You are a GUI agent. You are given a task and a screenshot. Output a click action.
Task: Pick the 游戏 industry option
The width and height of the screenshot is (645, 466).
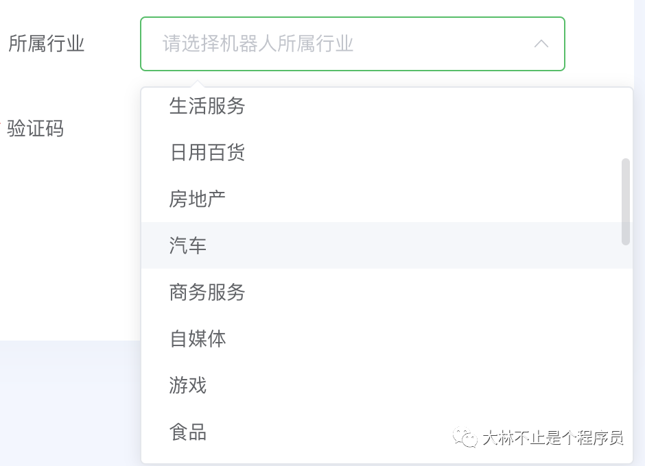[188, 385]
